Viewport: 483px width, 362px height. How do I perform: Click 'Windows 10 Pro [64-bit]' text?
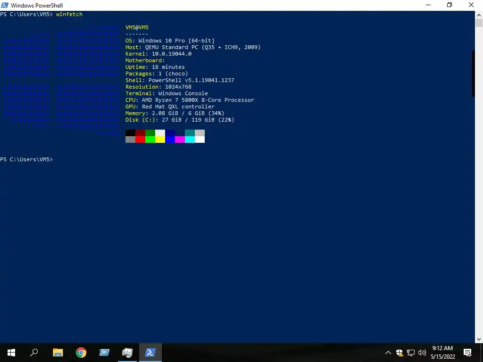176,41
